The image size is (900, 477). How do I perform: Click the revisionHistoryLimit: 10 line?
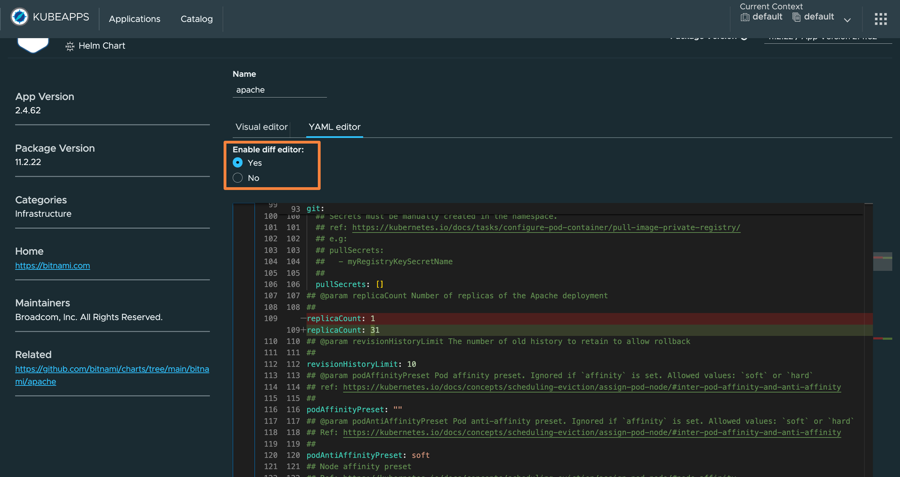361,364
